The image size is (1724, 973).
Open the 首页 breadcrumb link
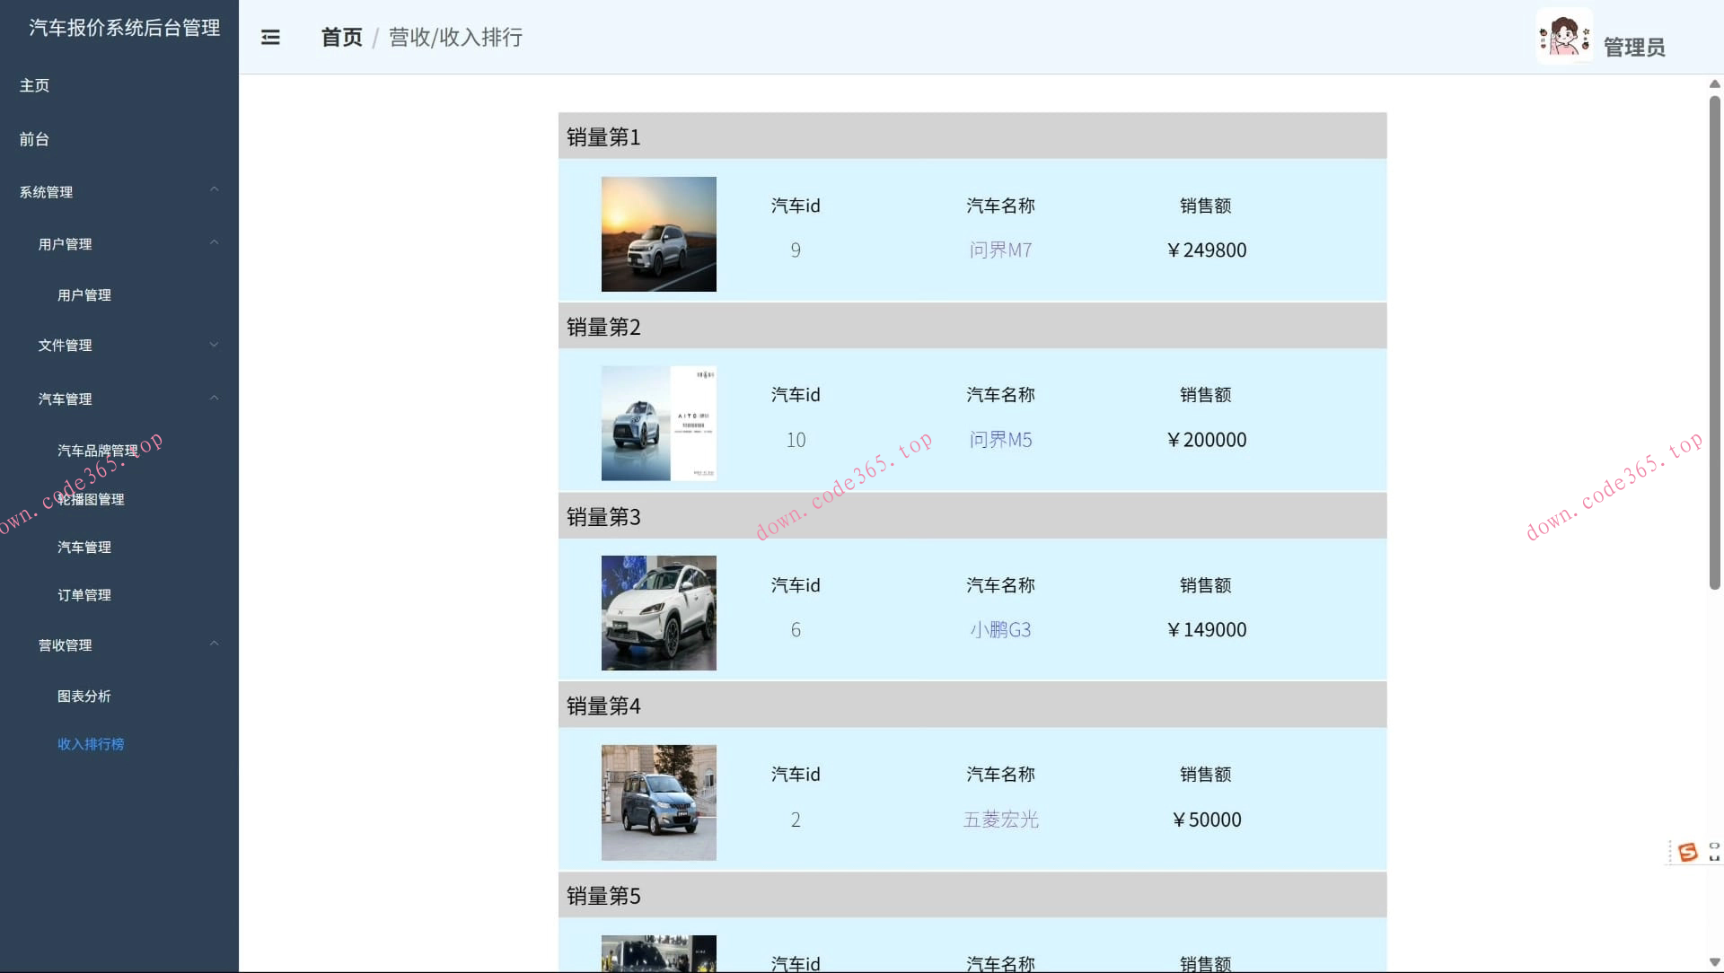(341, 37)
